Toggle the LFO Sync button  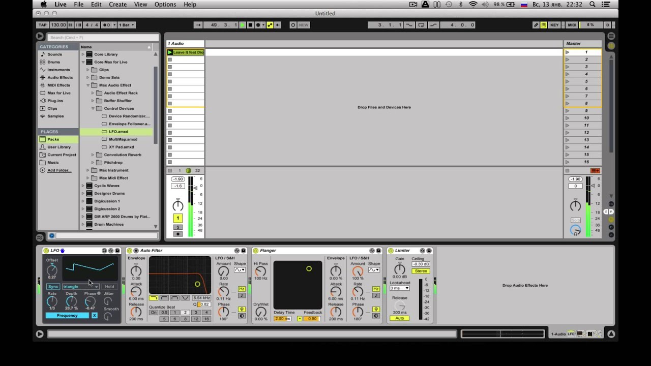coord(53,287)
